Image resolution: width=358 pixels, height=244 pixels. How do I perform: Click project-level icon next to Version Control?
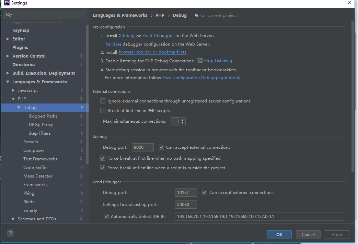pyautogui.click(x=81, y=56)
